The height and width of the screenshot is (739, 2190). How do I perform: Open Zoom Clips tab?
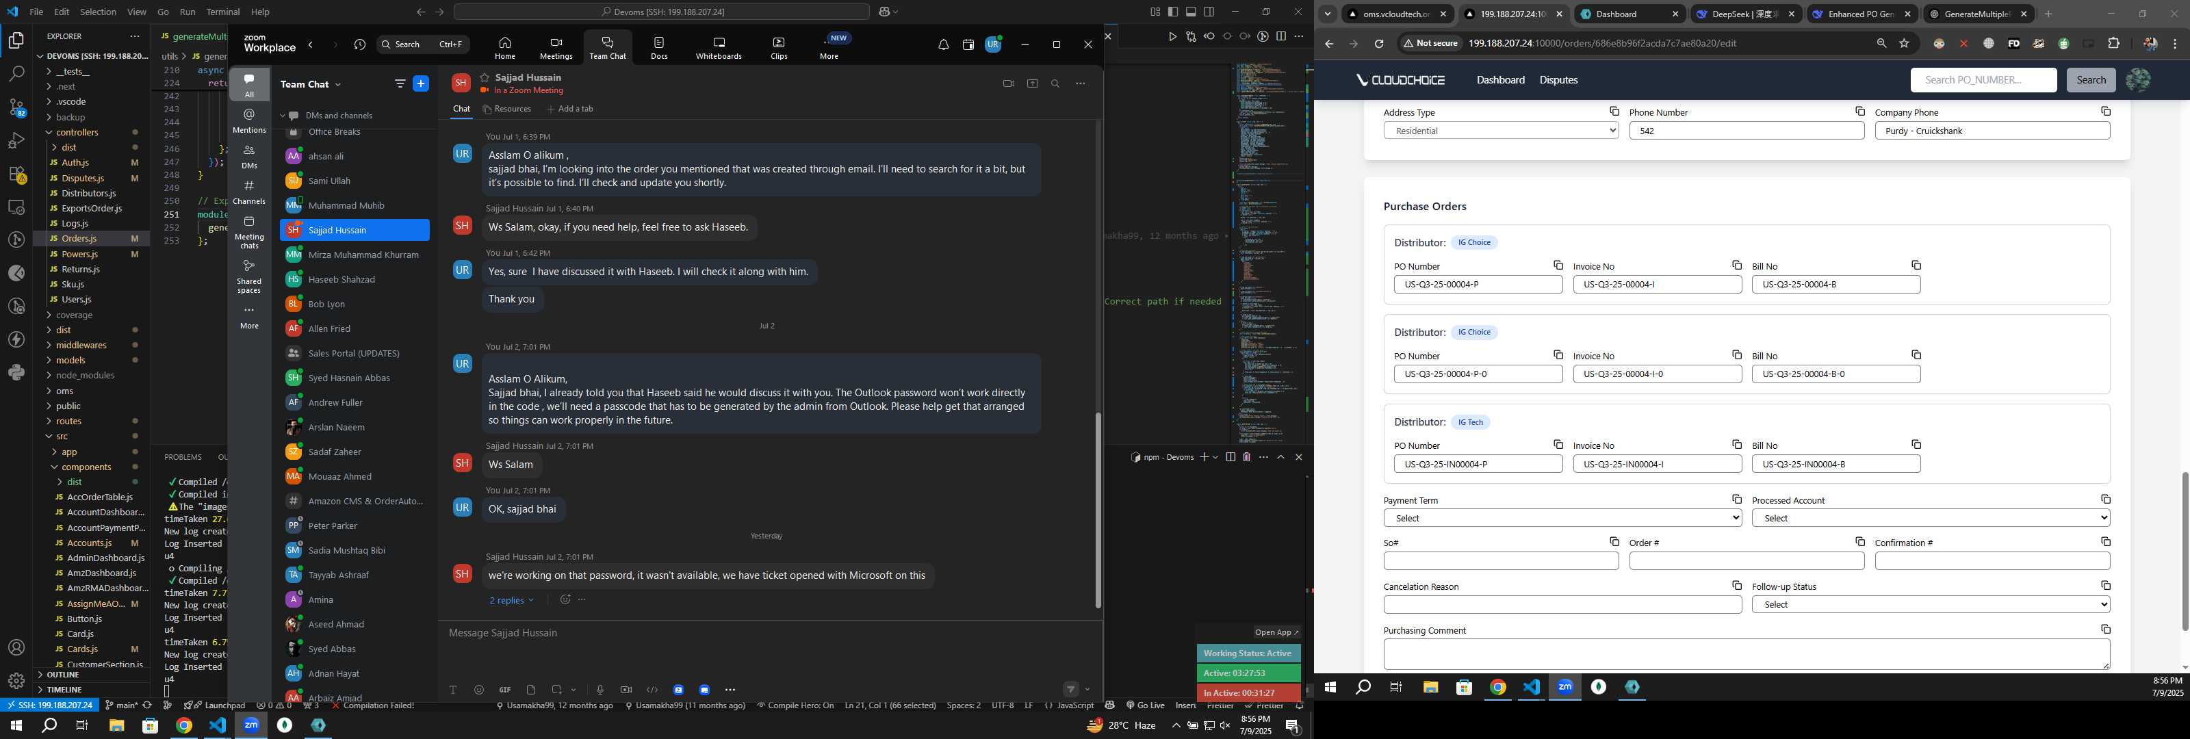(x=779, y=48)
